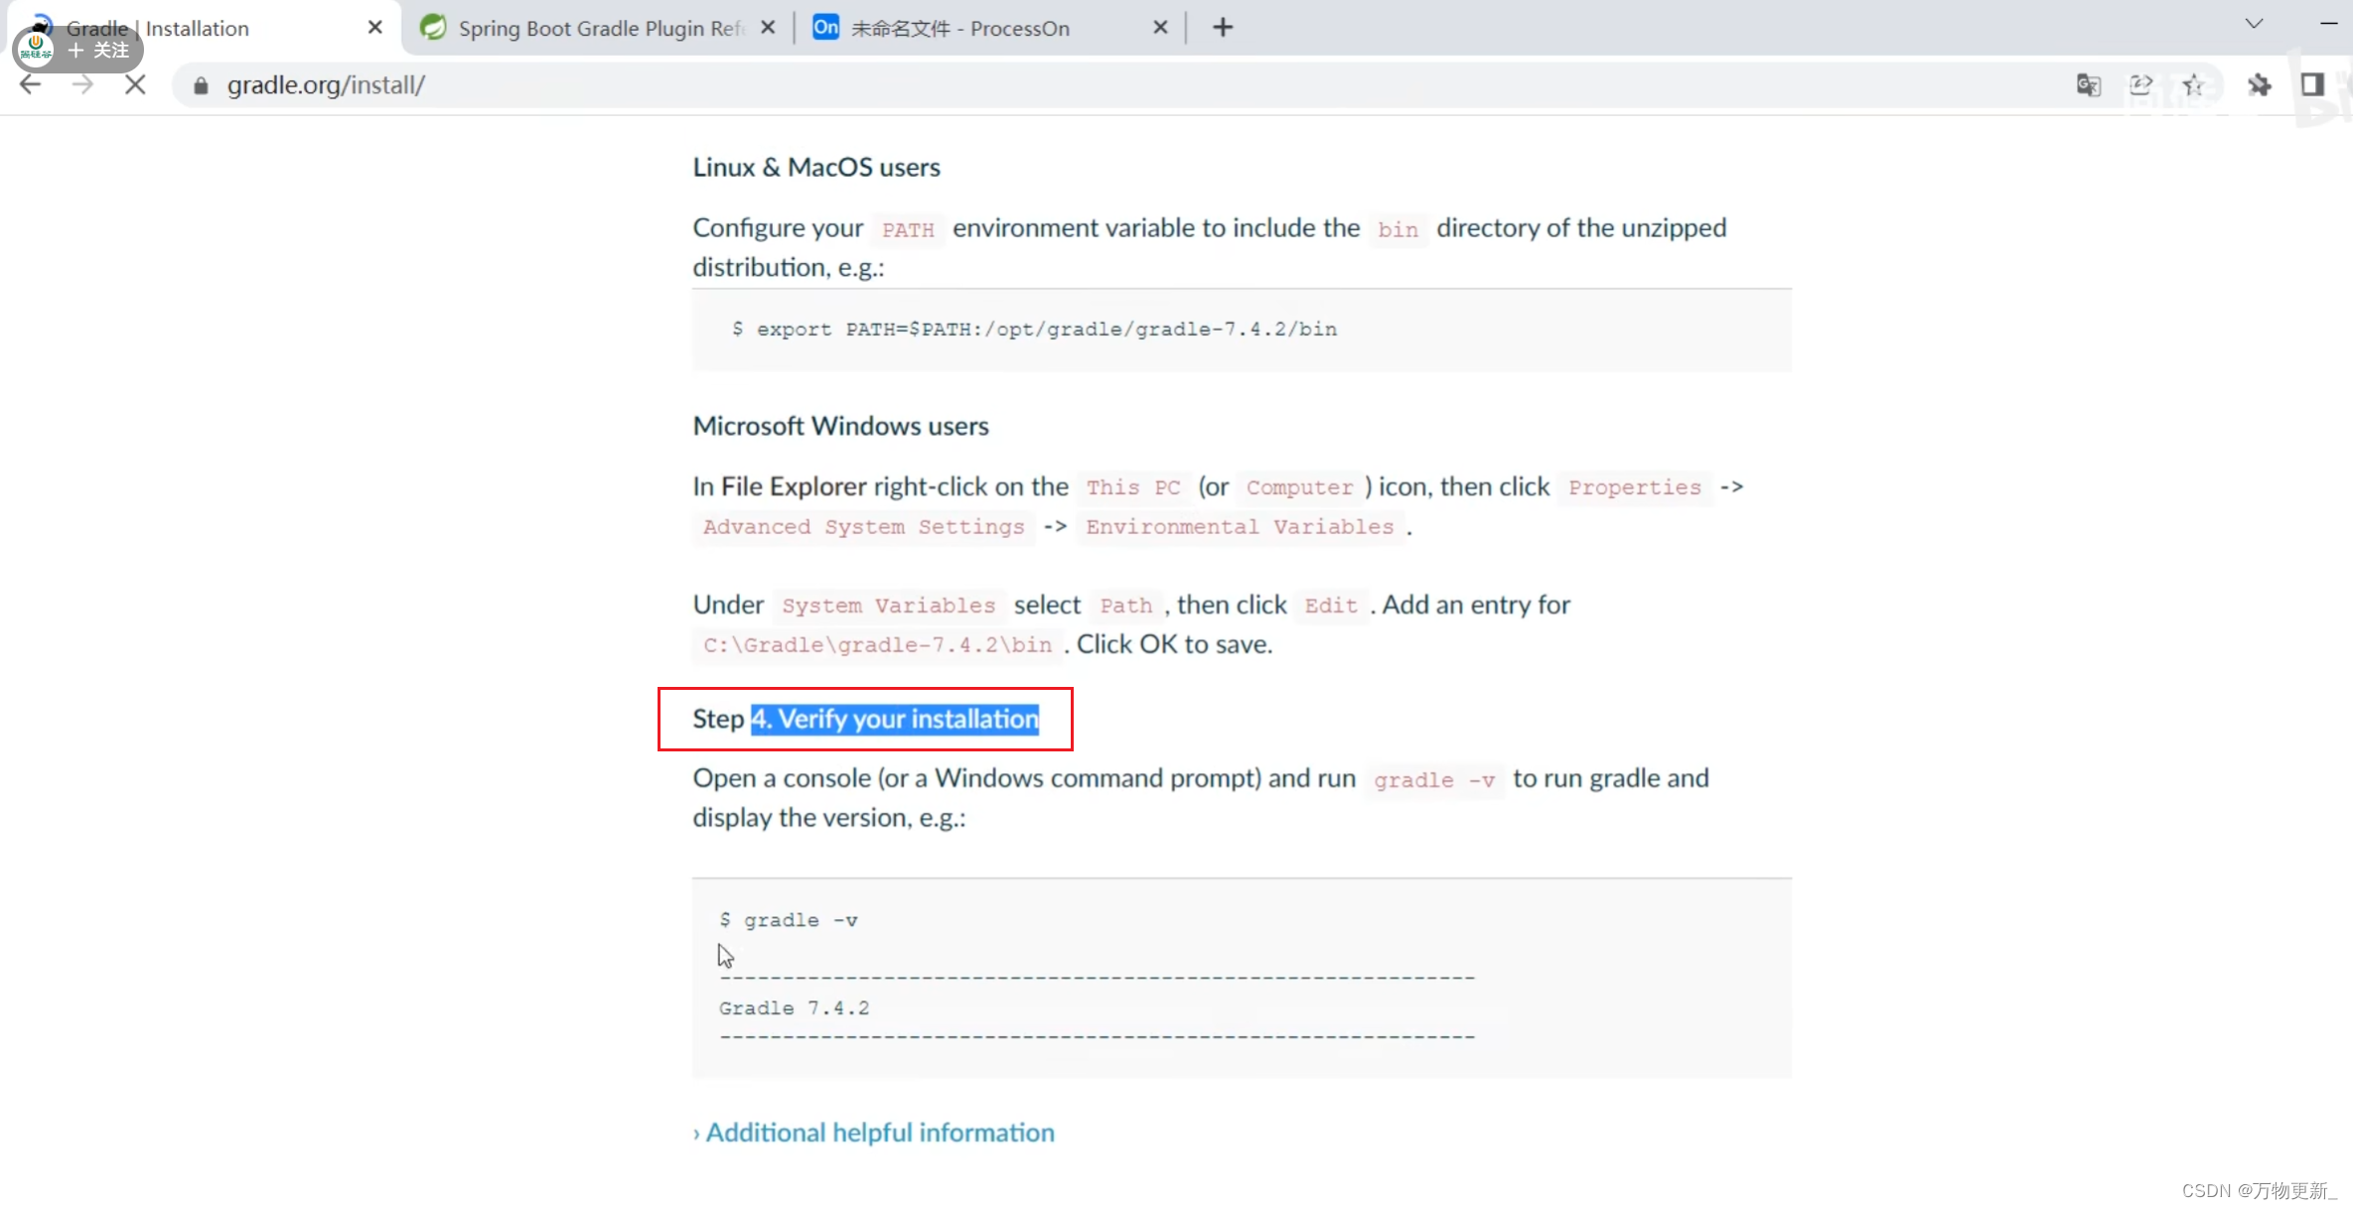View site security lock info

(x=201, y=86)
